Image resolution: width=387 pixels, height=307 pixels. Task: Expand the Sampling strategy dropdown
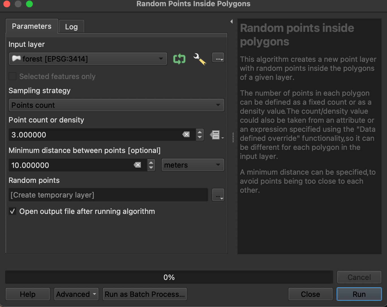point(116,105)
